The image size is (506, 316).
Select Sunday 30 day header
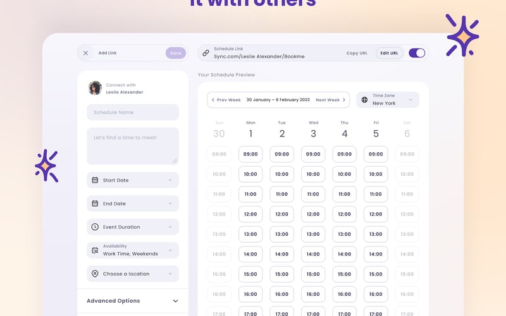(219, 130)
